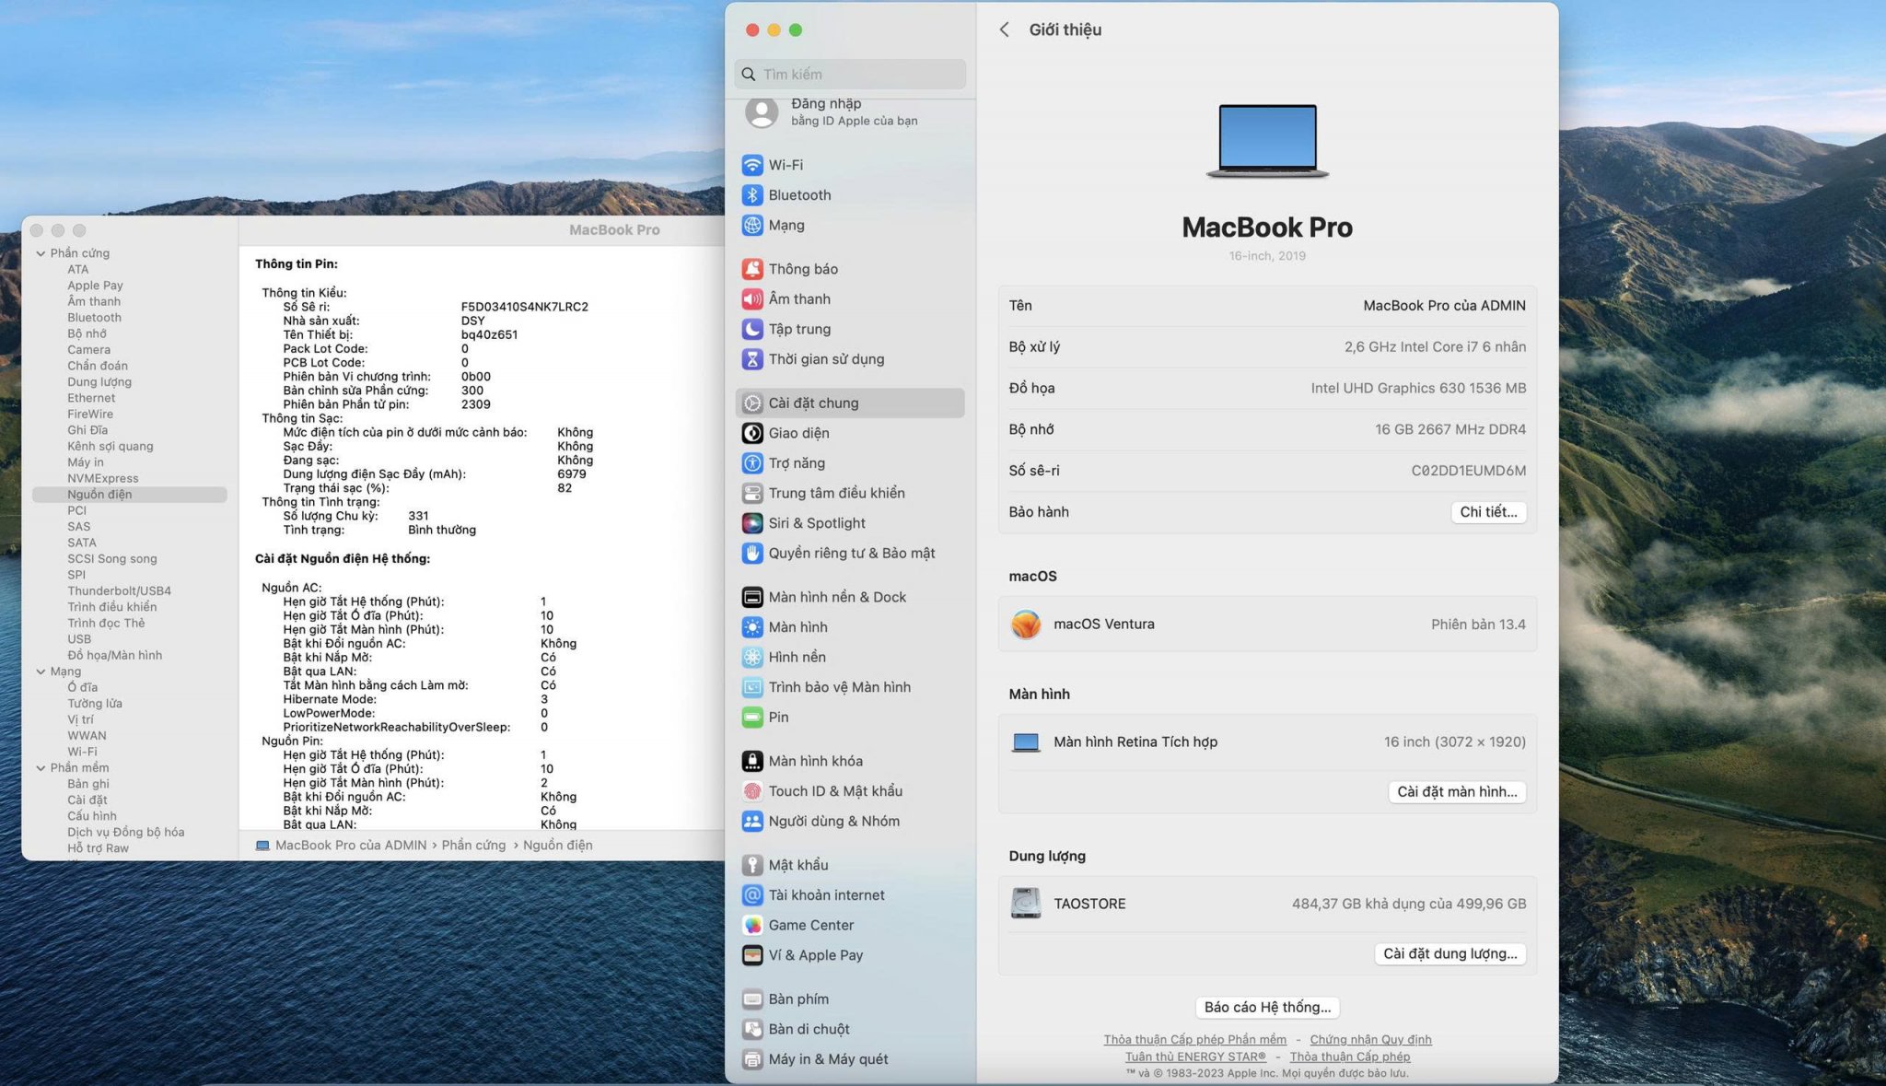
Task: Open Cài đặt màn hình... button
Action: tap(1457, 792)
